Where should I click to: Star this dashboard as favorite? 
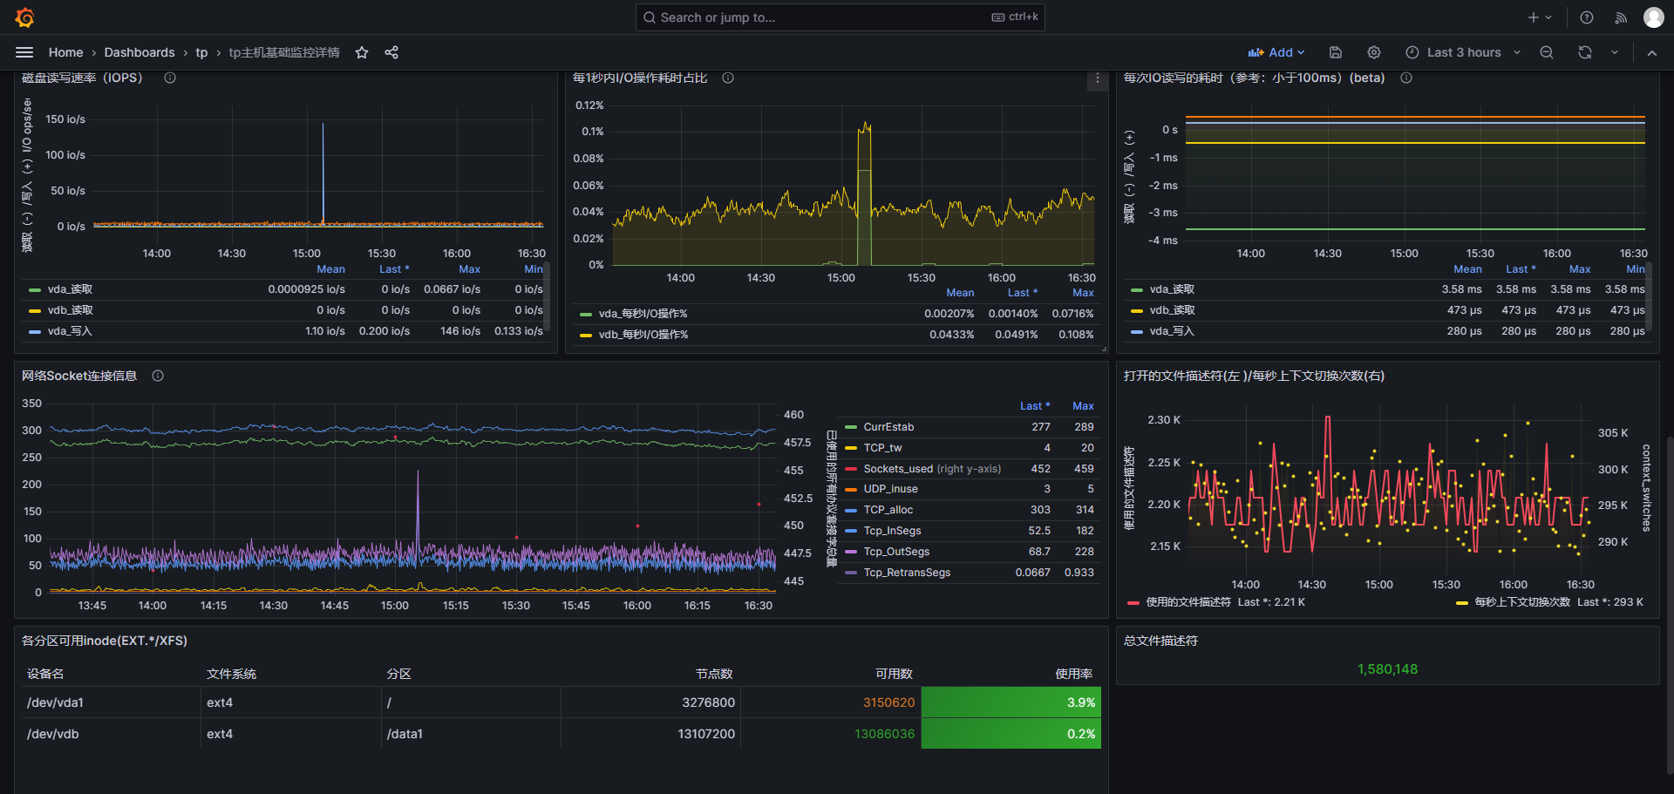pos(362,52)
